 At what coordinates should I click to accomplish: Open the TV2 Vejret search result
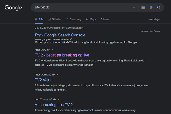tap(44, 80)
